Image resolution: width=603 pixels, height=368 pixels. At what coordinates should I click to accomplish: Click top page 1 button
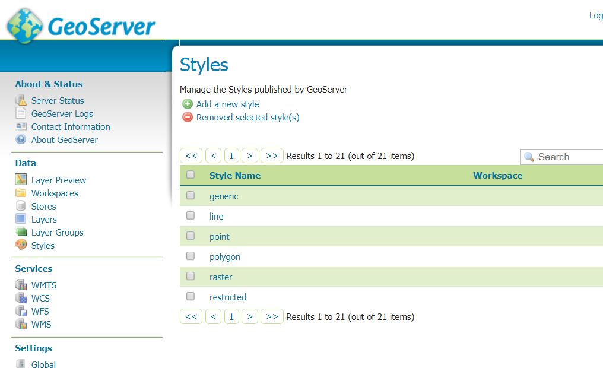[231, 156]
